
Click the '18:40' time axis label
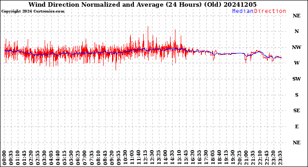(219, 158)
